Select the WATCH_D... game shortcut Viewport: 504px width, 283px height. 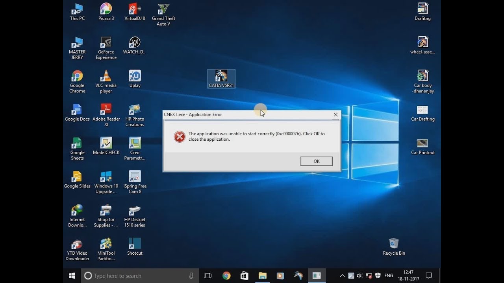(135, 45)
